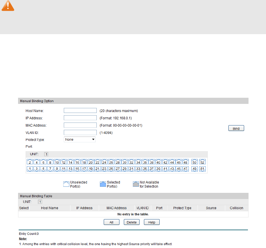
Task: Click the VLAN ID input field
Action: click(80, 132)
